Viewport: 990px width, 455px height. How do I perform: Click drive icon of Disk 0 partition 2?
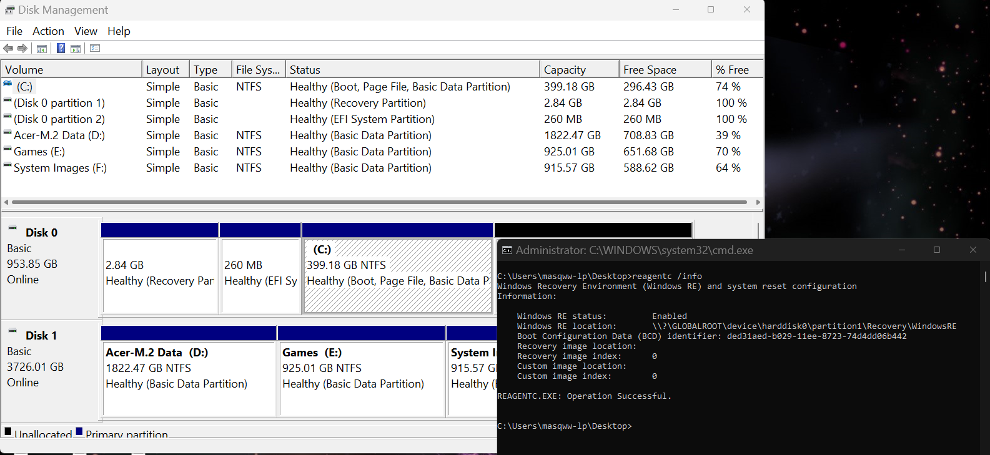click(7, 116)
